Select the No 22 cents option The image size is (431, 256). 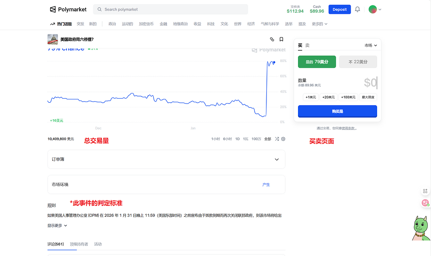click(x=358, y=62)
